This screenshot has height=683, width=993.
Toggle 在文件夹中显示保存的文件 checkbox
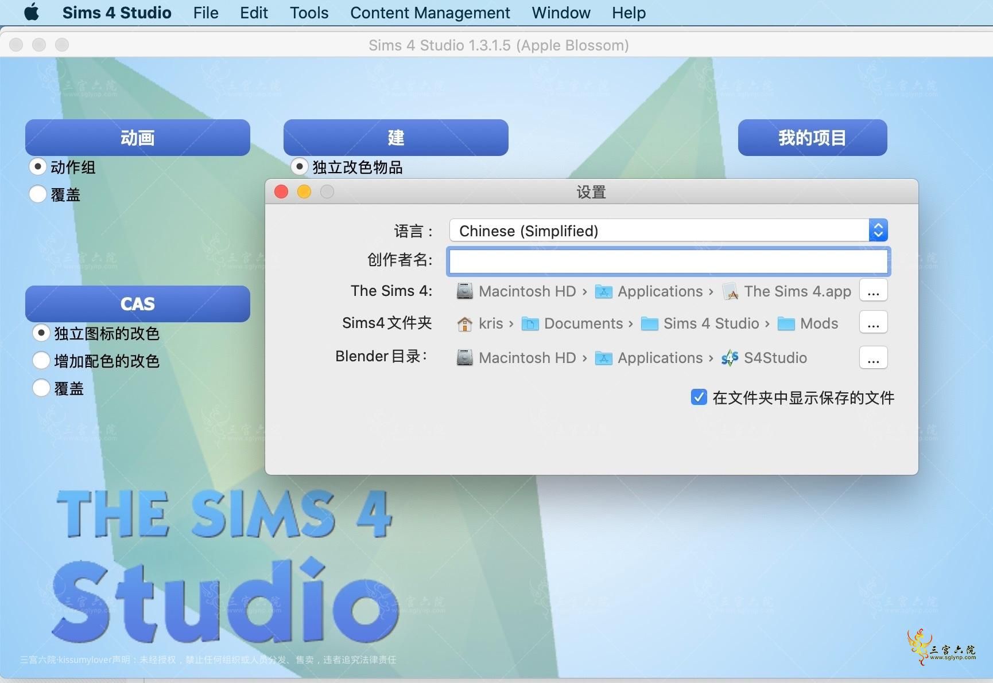tap(699, 397)
